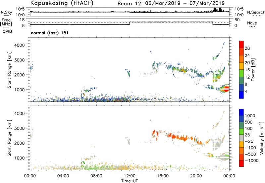Click the 16:00 time axis tick label

163,176
